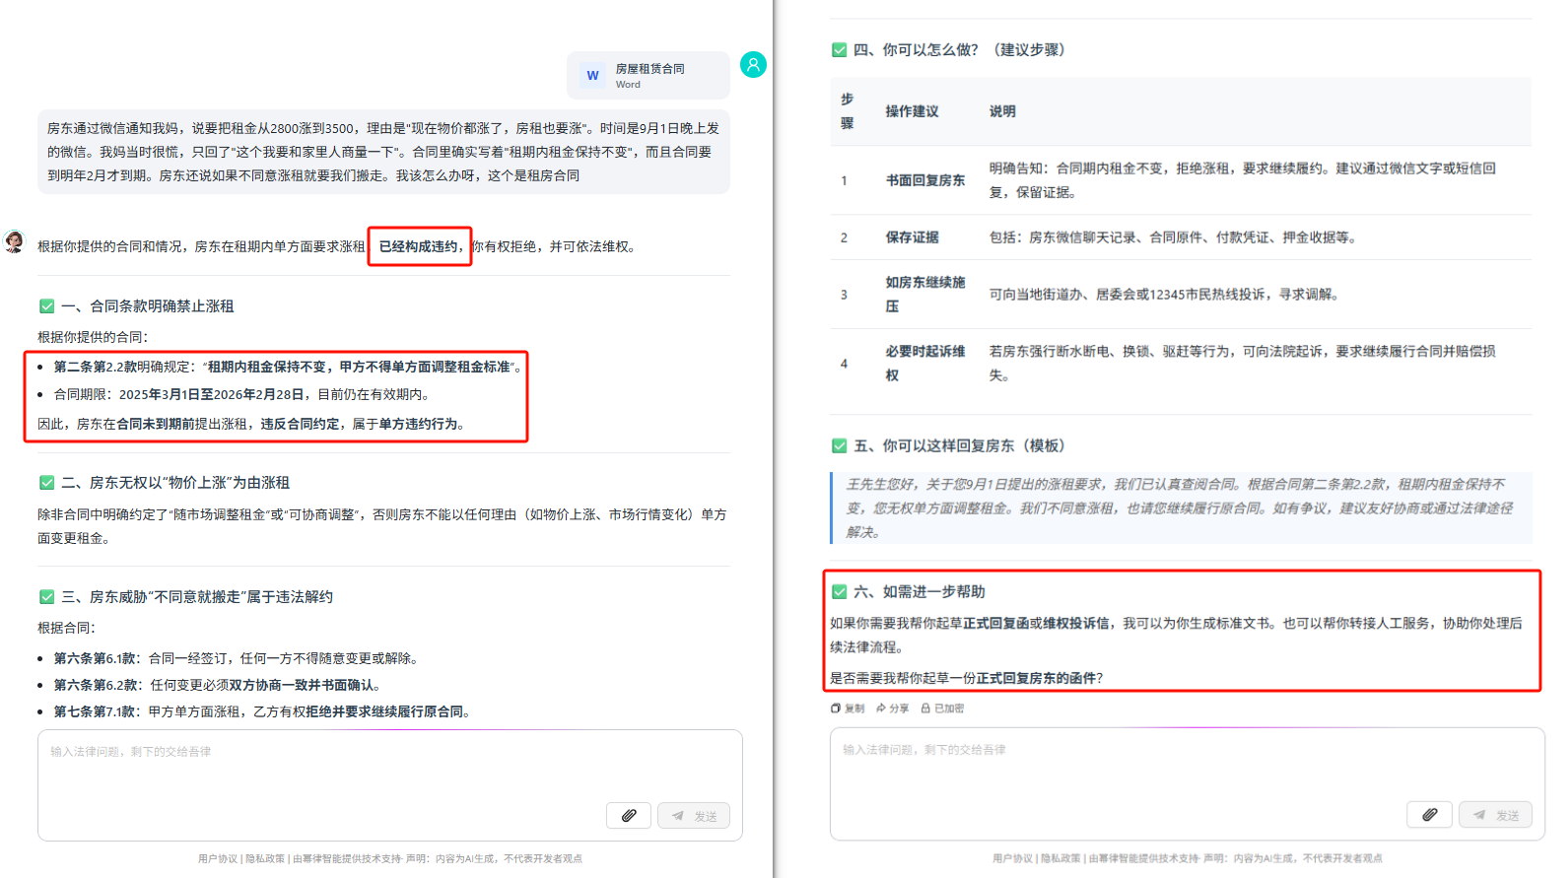Click the 已加密 lock icon
The height and width of the screenshot is (878, 1567).
[x=925, y=709]
